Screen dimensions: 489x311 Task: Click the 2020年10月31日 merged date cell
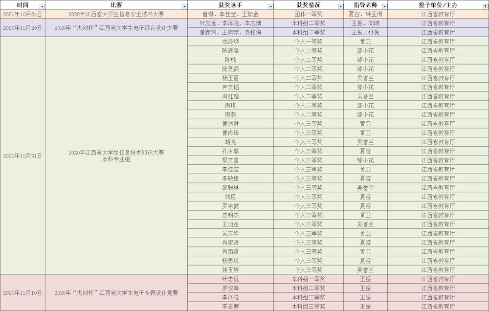[22, 156]
